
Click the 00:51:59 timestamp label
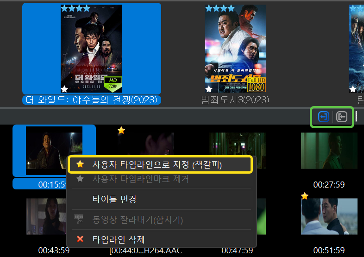coord(329,250)
